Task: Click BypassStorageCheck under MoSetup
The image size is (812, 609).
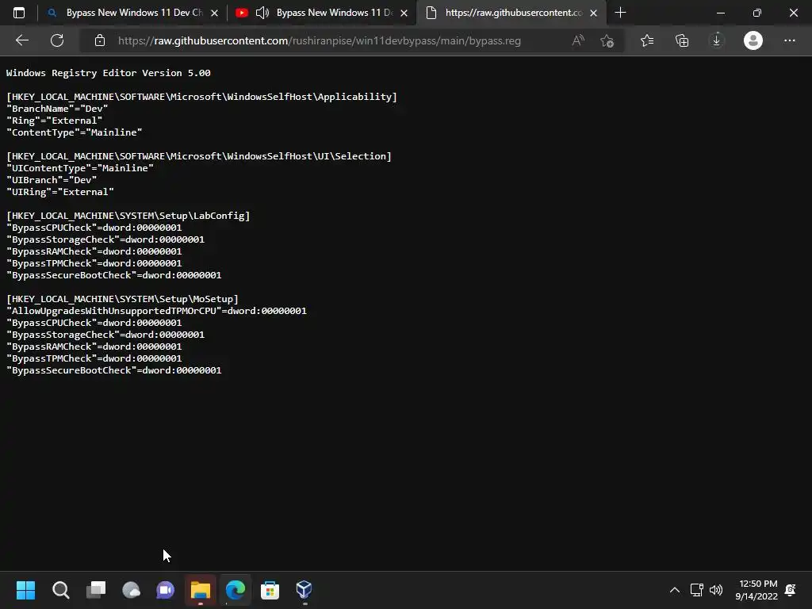Action: tap(105, 335)
